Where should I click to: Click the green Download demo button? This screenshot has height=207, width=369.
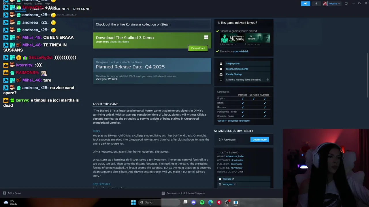pos(198,48)
